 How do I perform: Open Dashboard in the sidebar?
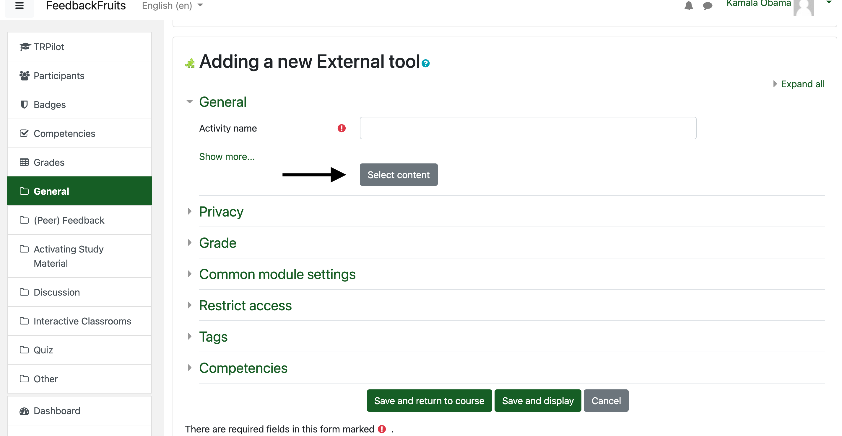(57, 411)
